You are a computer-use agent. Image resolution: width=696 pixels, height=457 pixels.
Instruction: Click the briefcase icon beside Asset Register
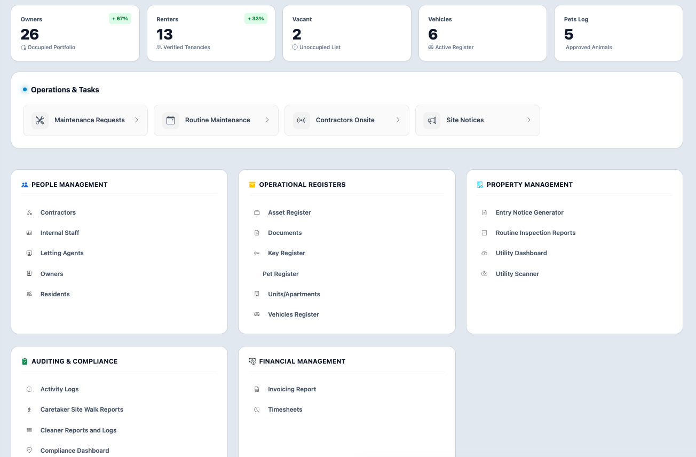point(257,212)
